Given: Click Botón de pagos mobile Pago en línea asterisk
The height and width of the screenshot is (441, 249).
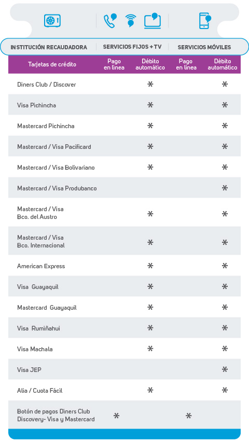Looking at the screenshot, I should (188, 416).
